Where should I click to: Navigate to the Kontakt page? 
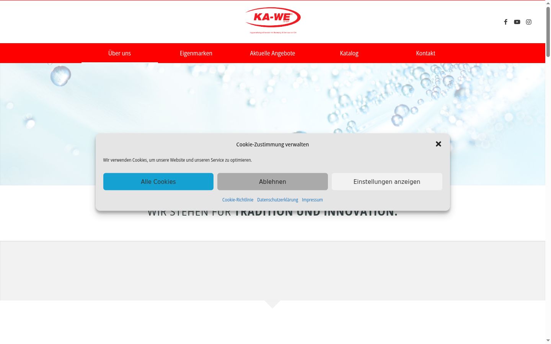[425, 53]
